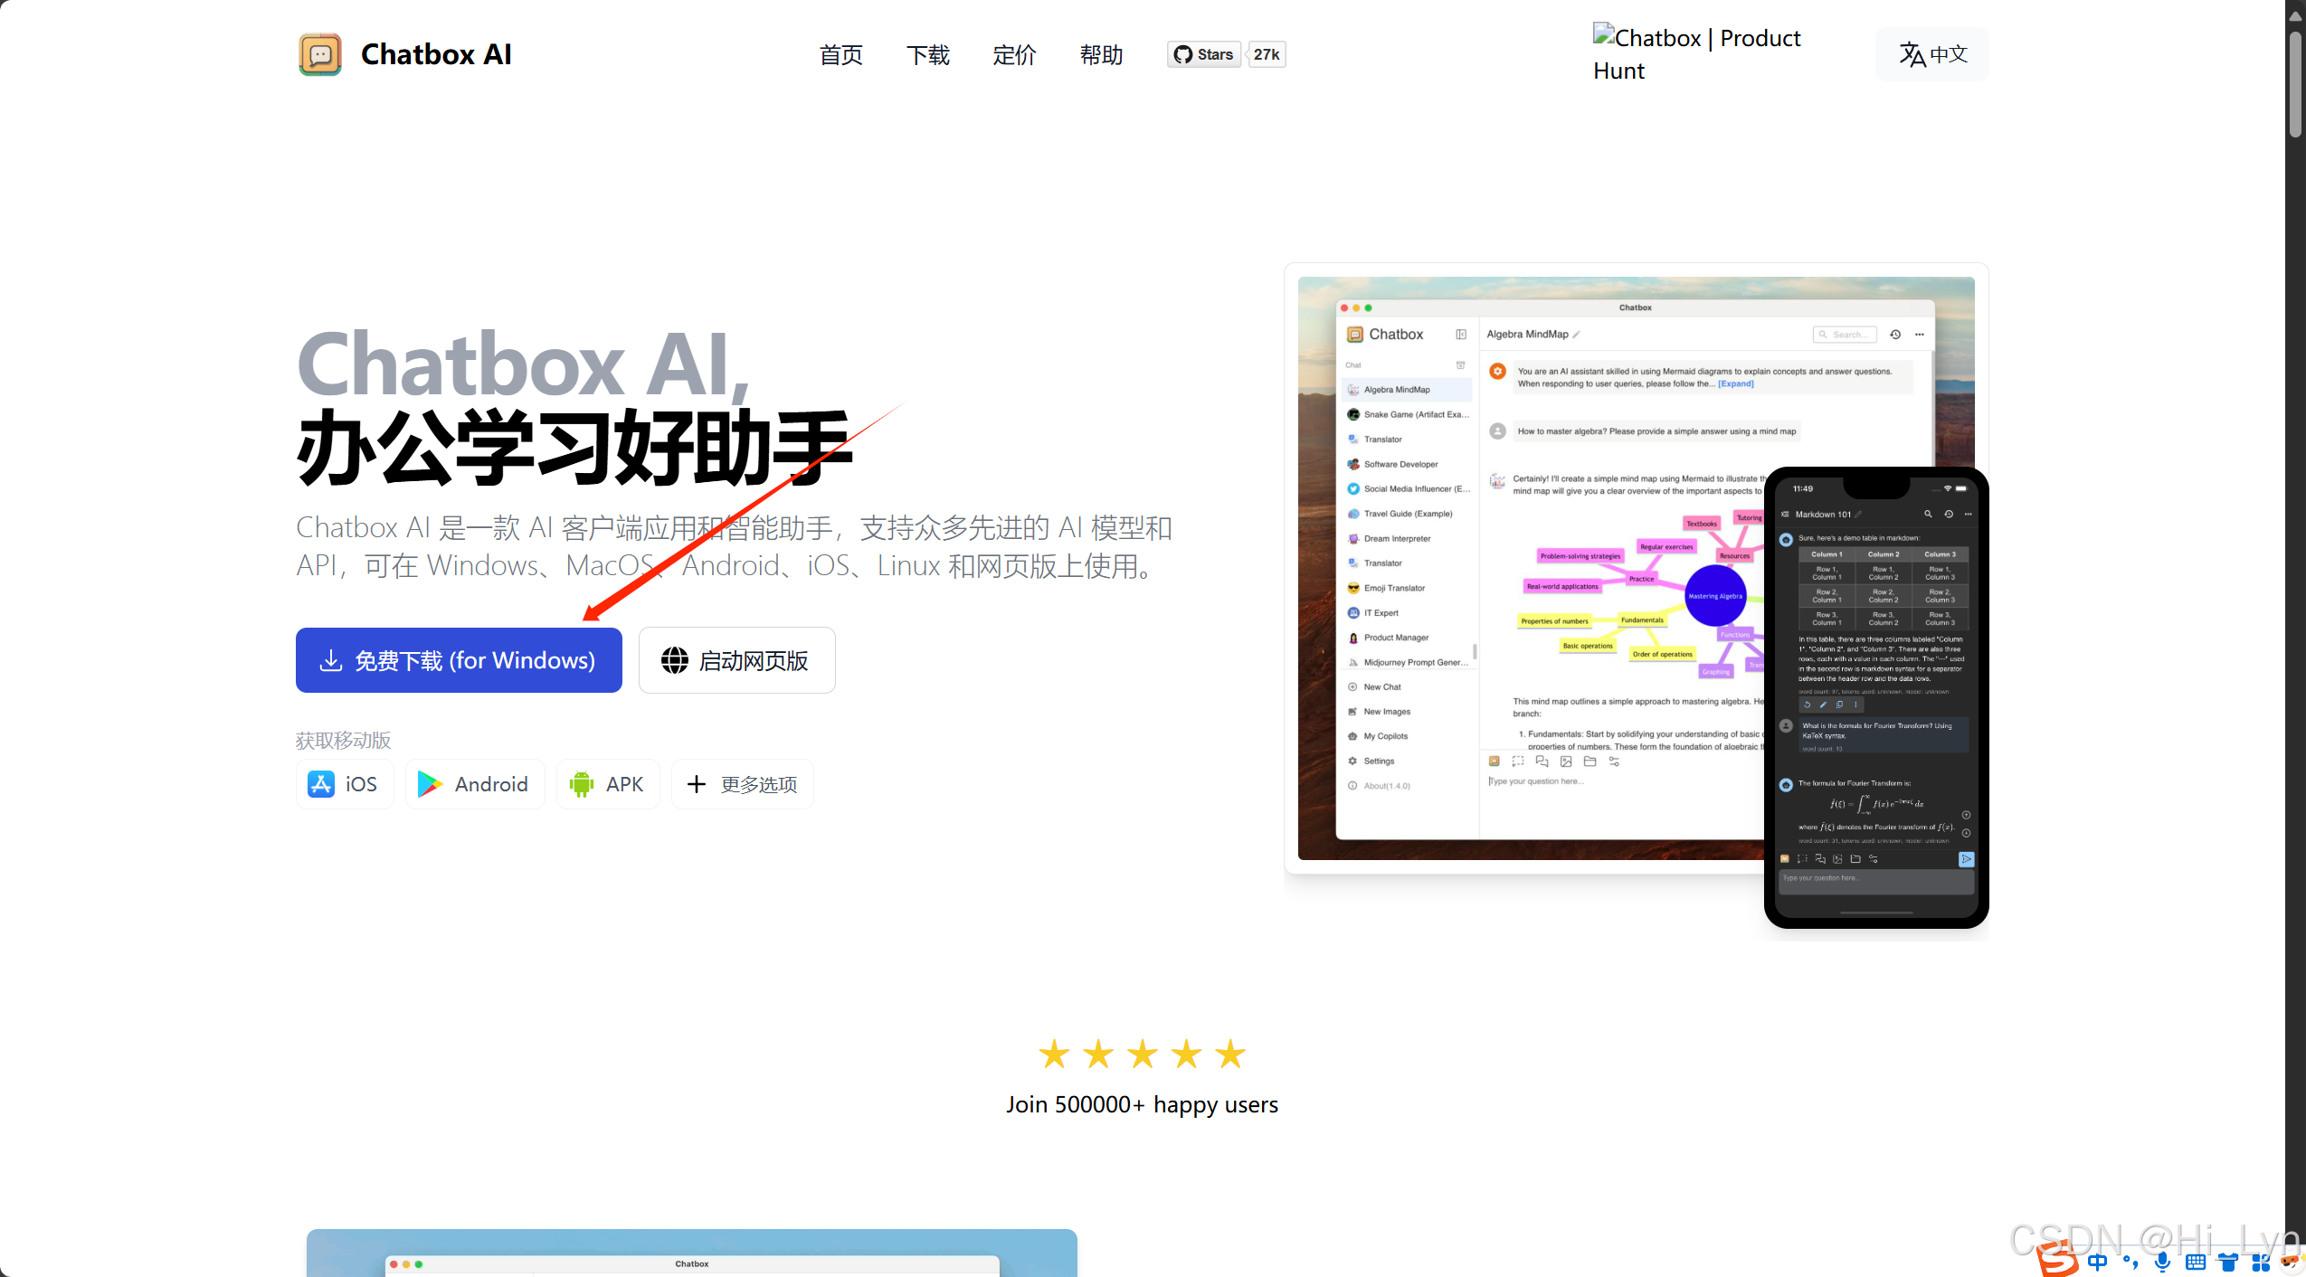
Task: Open the Android Google Play download
Action: point(474,784)
